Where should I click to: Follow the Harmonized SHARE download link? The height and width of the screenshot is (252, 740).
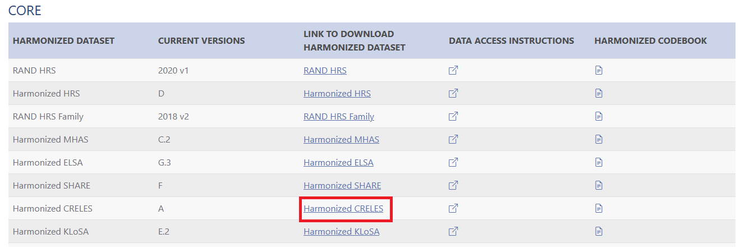point(342,185)
